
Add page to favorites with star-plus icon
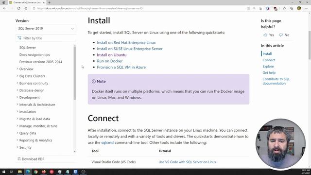260,8
